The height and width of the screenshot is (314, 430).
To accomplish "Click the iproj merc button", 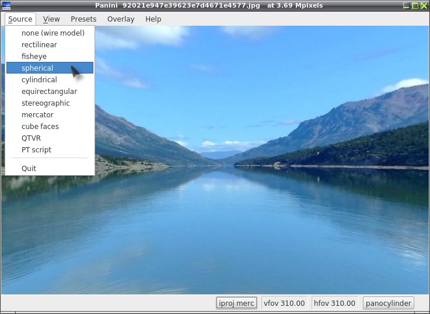I will [x=236, y=303].
